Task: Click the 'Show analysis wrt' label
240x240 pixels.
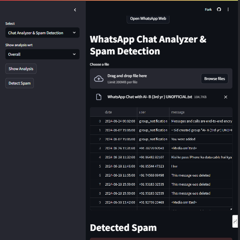Action: point(19,45)
